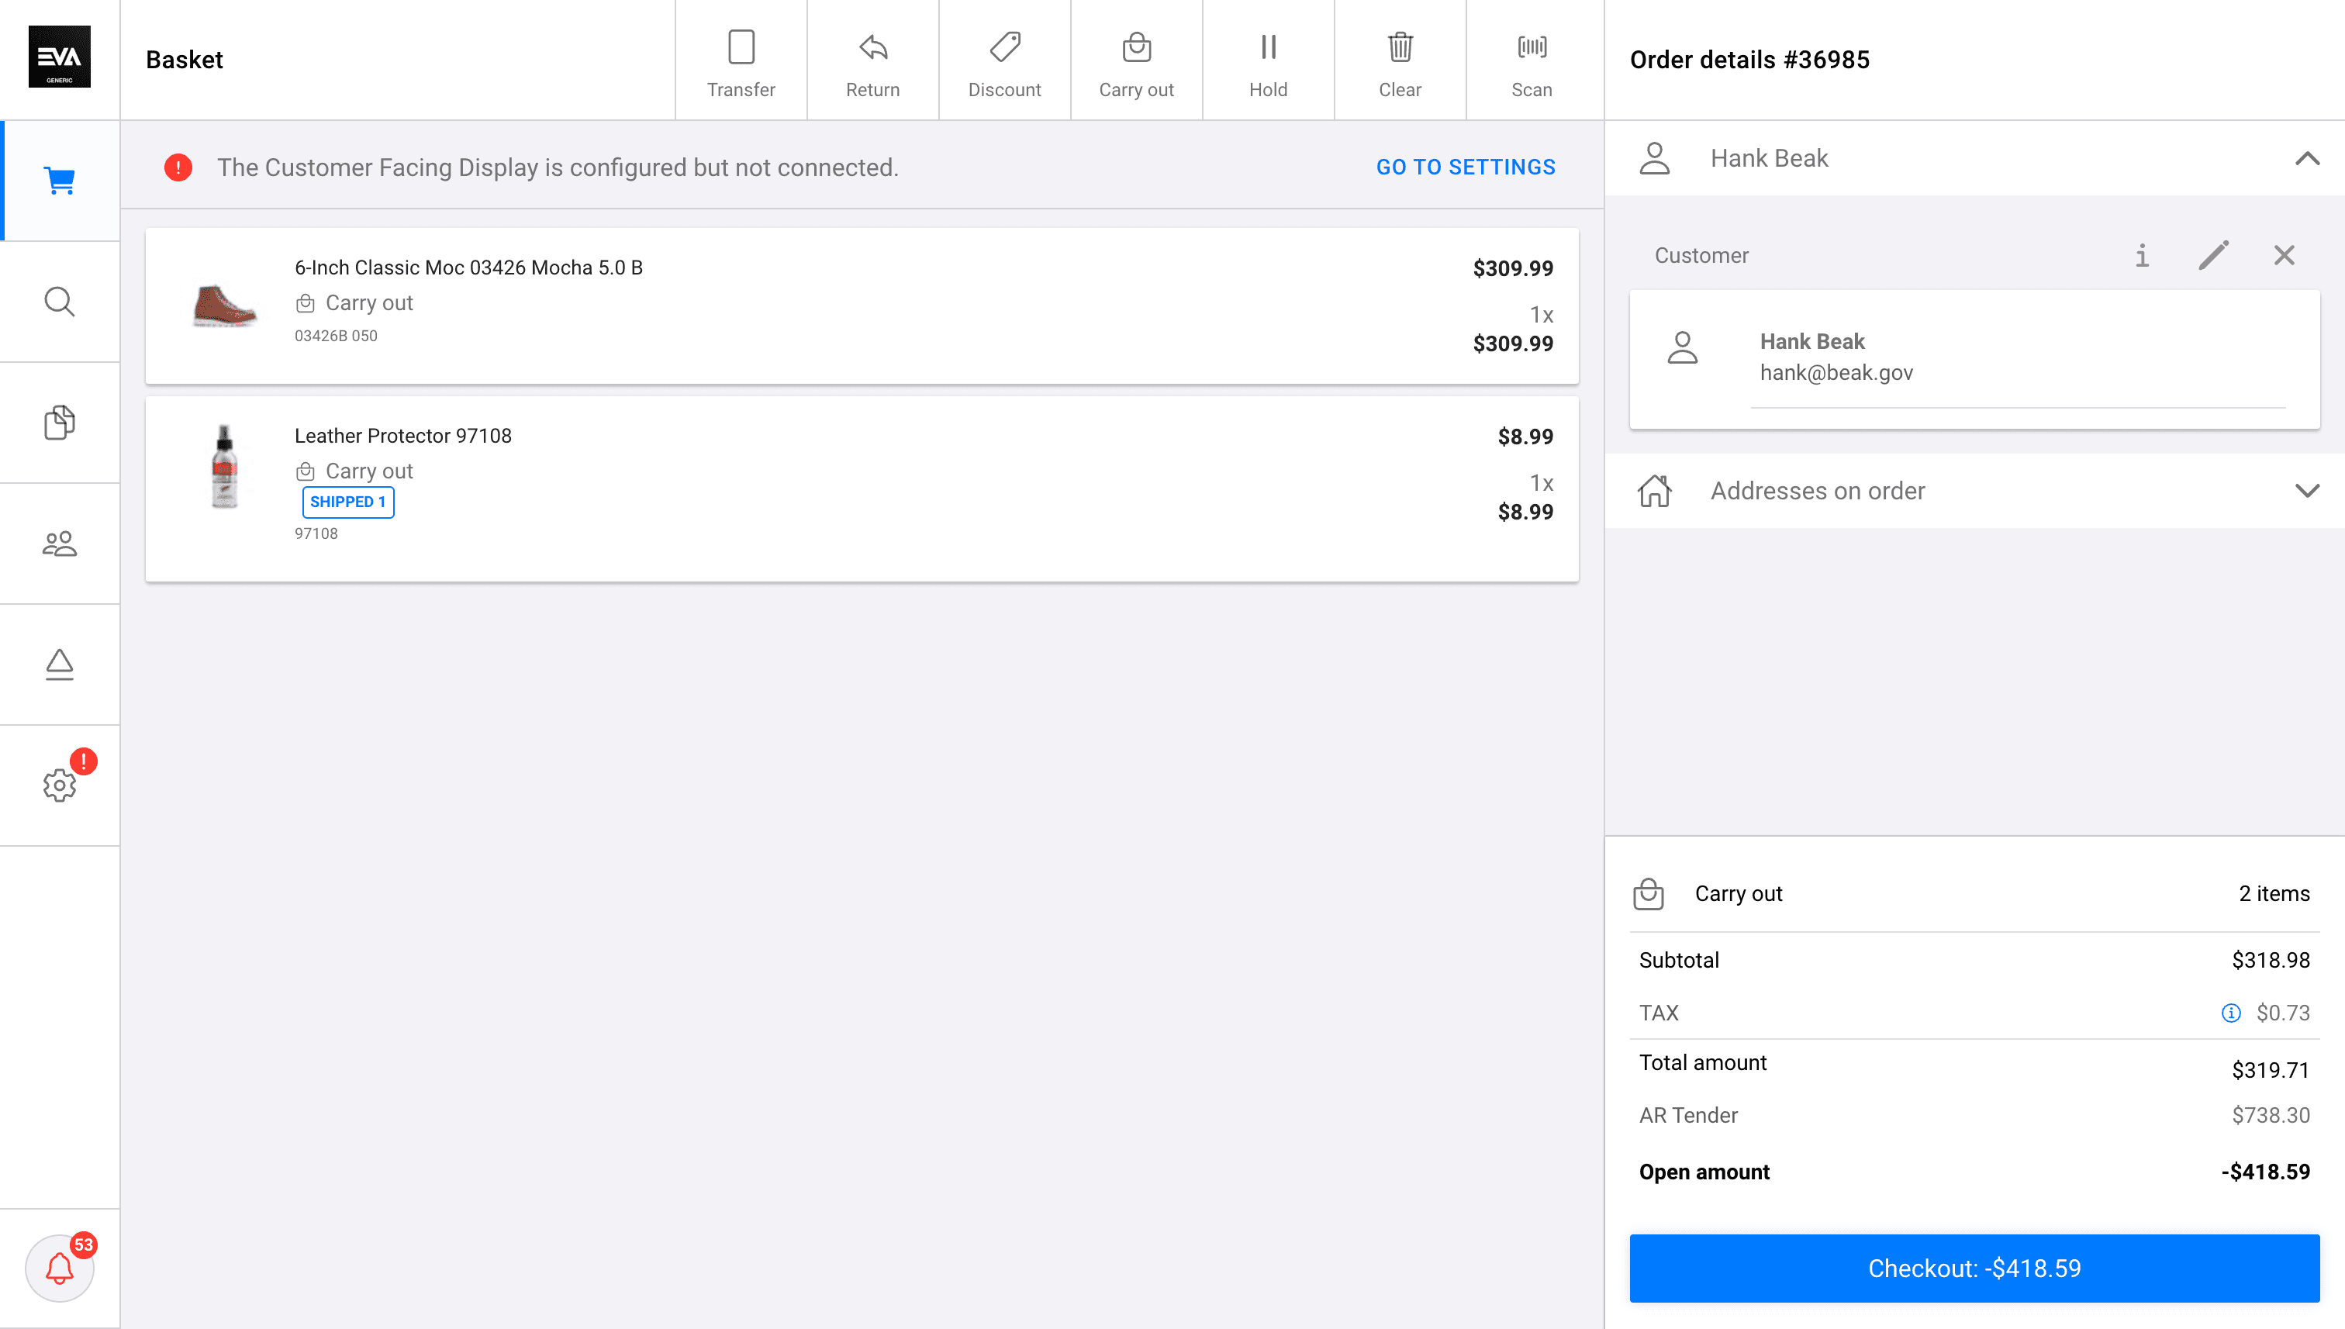Open the Hank Beak customer card
The height and width of the screenshot is (1329, 2345).
click(1974, 359)
